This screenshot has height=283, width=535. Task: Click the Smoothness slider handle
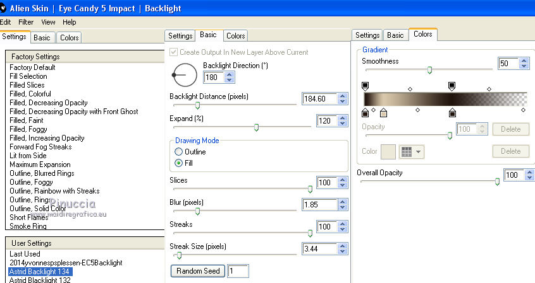pos(429,70)
